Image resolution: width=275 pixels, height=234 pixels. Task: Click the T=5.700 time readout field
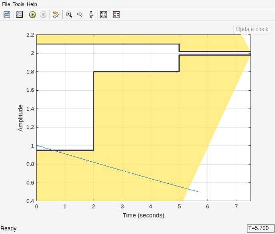(261, 228)
